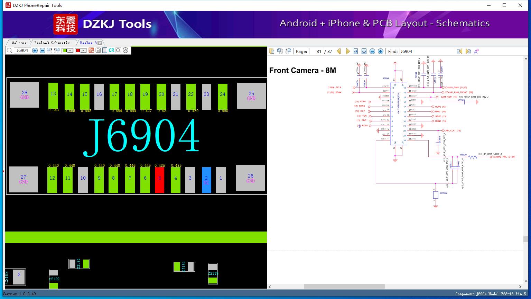531x299 pixels.
Task: Select capacitor C2130 on the PCB
Action: pyautogui.click(x=79, y=264)
